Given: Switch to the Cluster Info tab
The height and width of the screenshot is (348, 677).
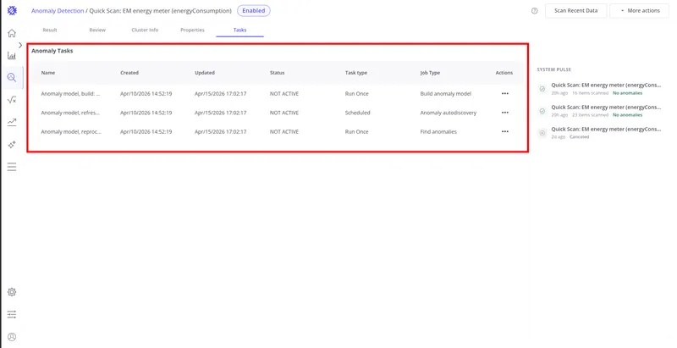Looking at the screenshot, I should point(145,30).
